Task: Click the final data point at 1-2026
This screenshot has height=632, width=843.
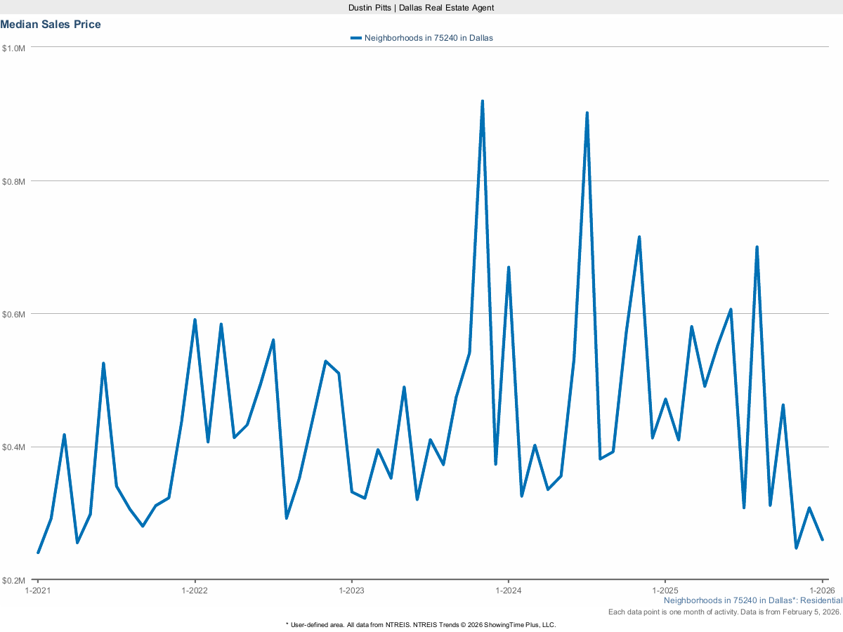Action: pyautogui.click(x=823, y=539)
